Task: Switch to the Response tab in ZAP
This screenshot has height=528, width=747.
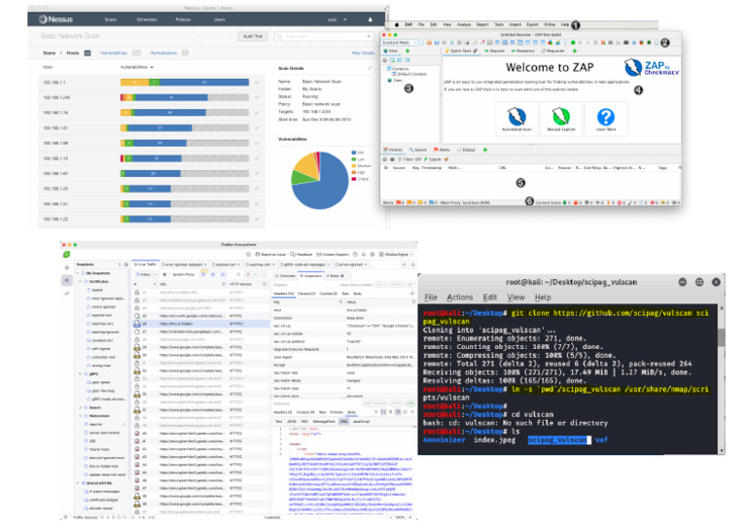Action: click(x=523, y=51)
